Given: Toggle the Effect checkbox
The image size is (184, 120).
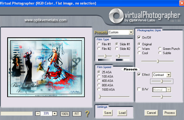Looking at the screenshot, I should [x=139, y=74].
